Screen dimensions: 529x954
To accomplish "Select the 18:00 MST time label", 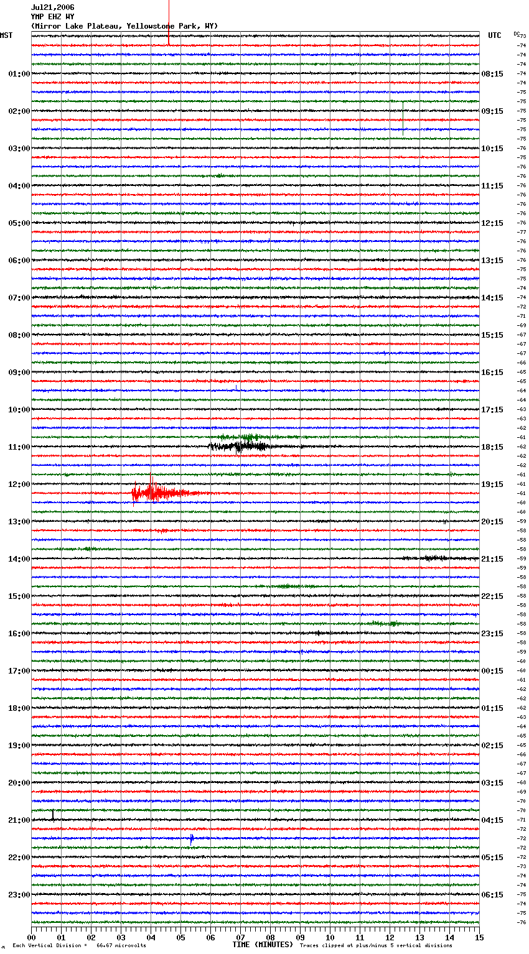I will (x=19, y=708).
